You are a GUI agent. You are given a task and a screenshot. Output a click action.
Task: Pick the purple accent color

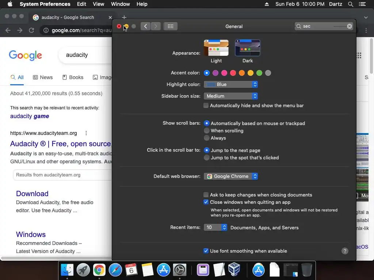pyautogui.click(x=215, y=73)
